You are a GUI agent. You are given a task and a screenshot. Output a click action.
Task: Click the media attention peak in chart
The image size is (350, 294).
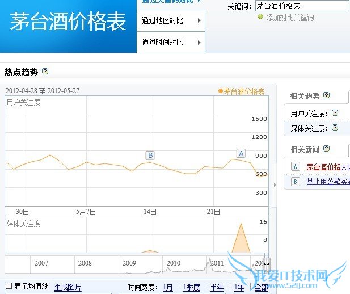pos(241,238)
